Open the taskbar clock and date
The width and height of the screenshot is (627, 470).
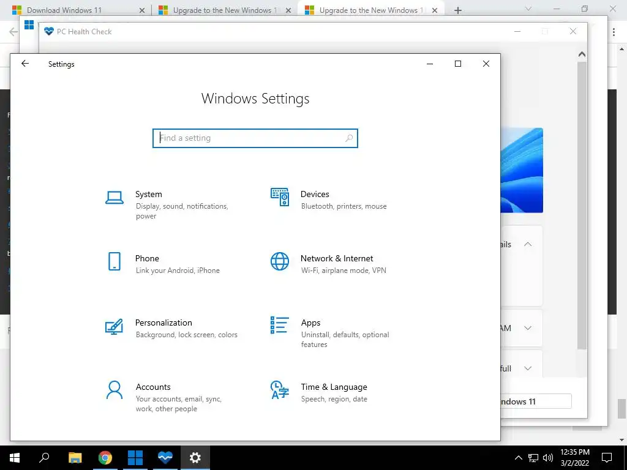574,458
